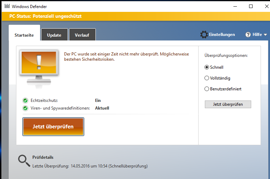
Task: Click the definitions status Aktuell
Action: coord(102,108)
